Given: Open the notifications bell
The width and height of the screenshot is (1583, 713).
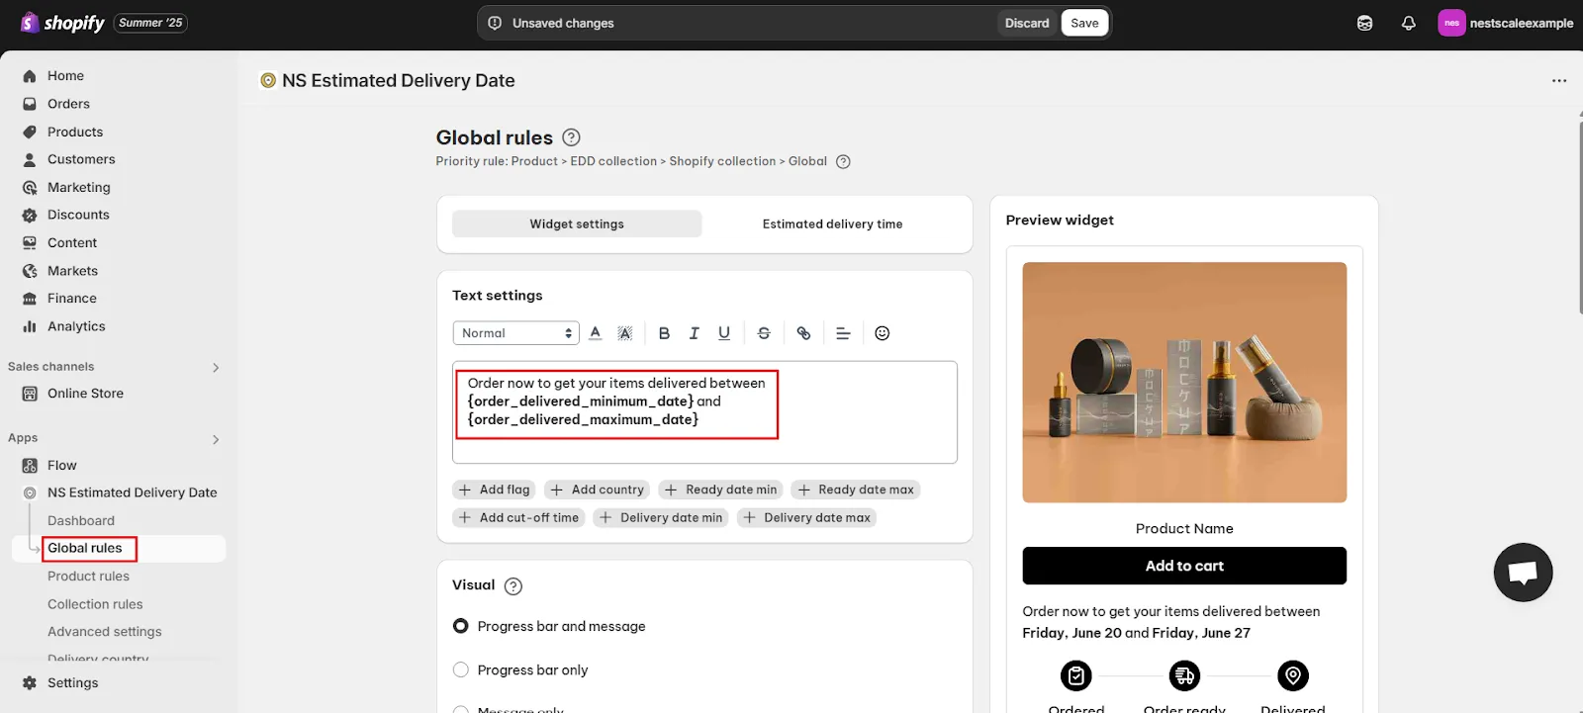Looking at the screenshot, I should pyautogui.click(x=1408, y=23).
